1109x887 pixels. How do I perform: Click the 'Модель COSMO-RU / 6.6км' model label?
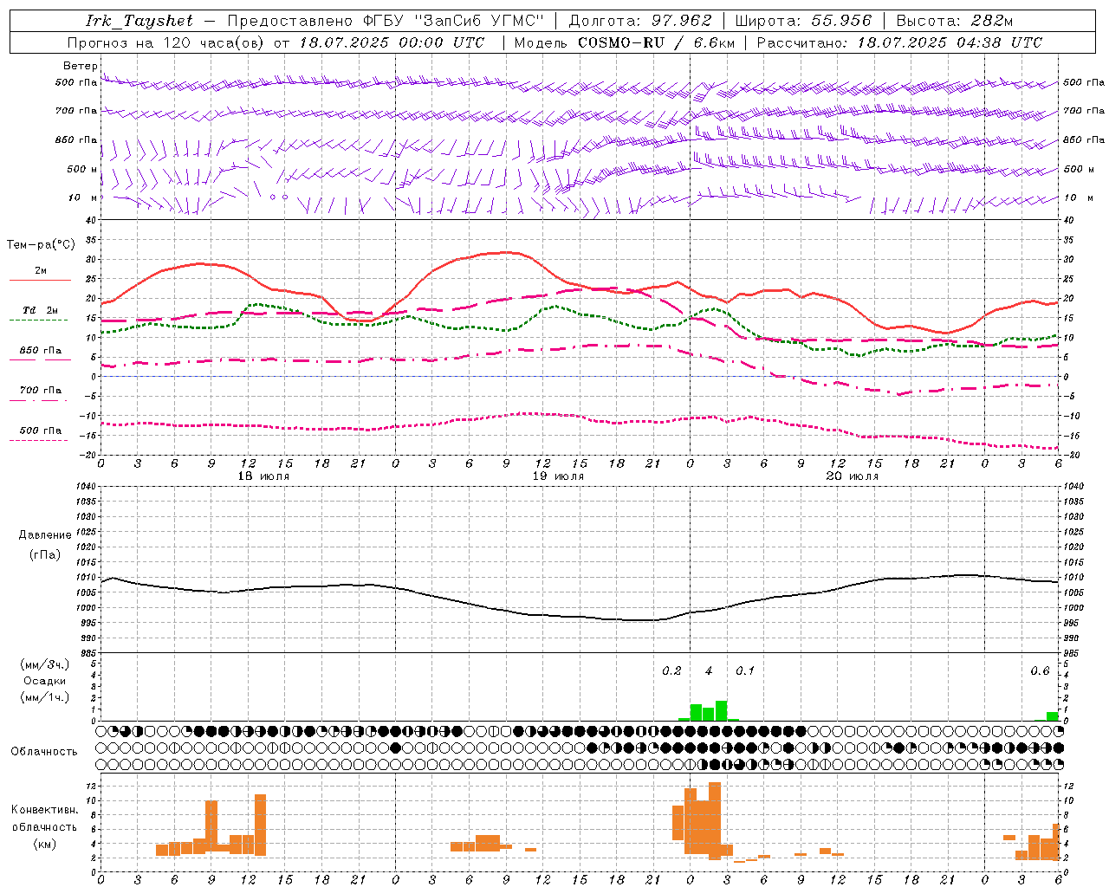click(x=625, y=42)
